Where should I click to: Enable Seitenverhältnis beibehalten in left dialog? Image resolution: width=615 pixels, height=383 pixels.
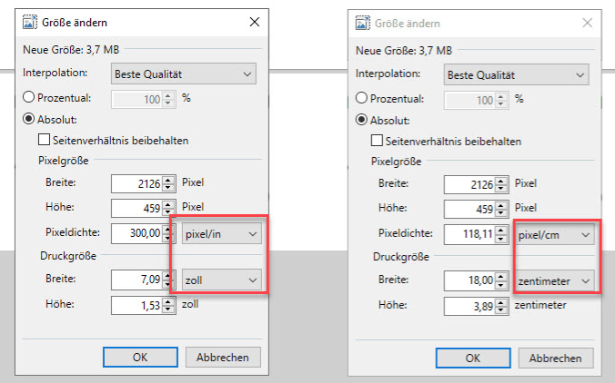(44, 140)
